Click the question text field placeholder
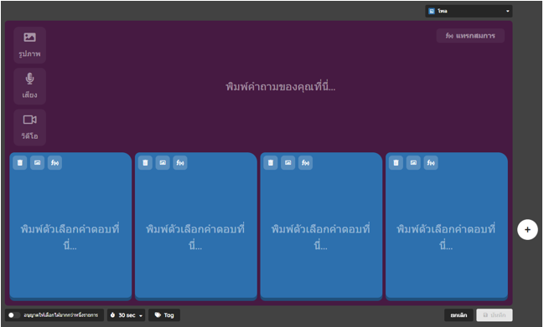The width and height of the screenshot is (544, 327). [280, 86]
